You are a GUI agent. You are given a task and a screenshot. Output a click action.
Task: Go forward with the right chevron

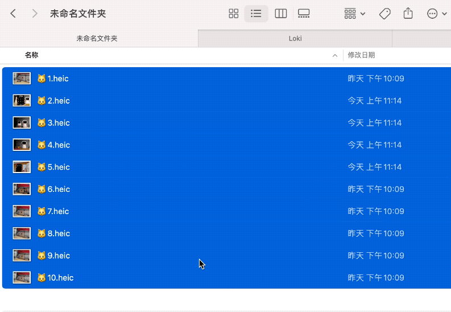click(x=35, y=14)
